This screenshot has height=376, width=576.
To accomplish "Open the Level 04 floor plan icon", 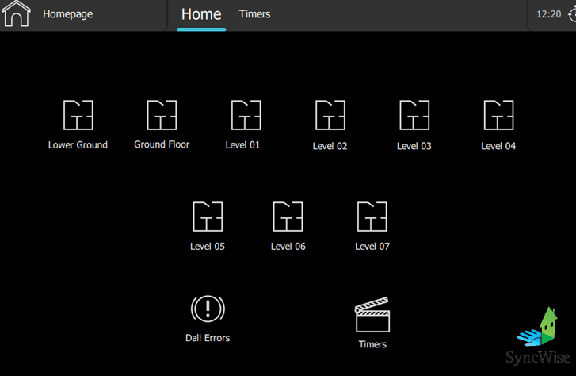I will point(498,115).
